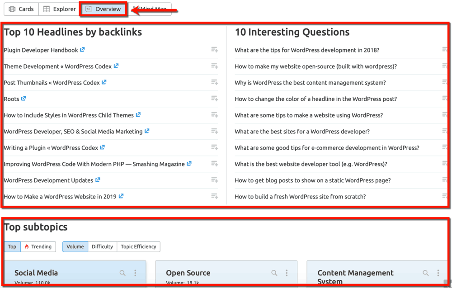Search within the Social Media subtopic

(x=122, y=273)
